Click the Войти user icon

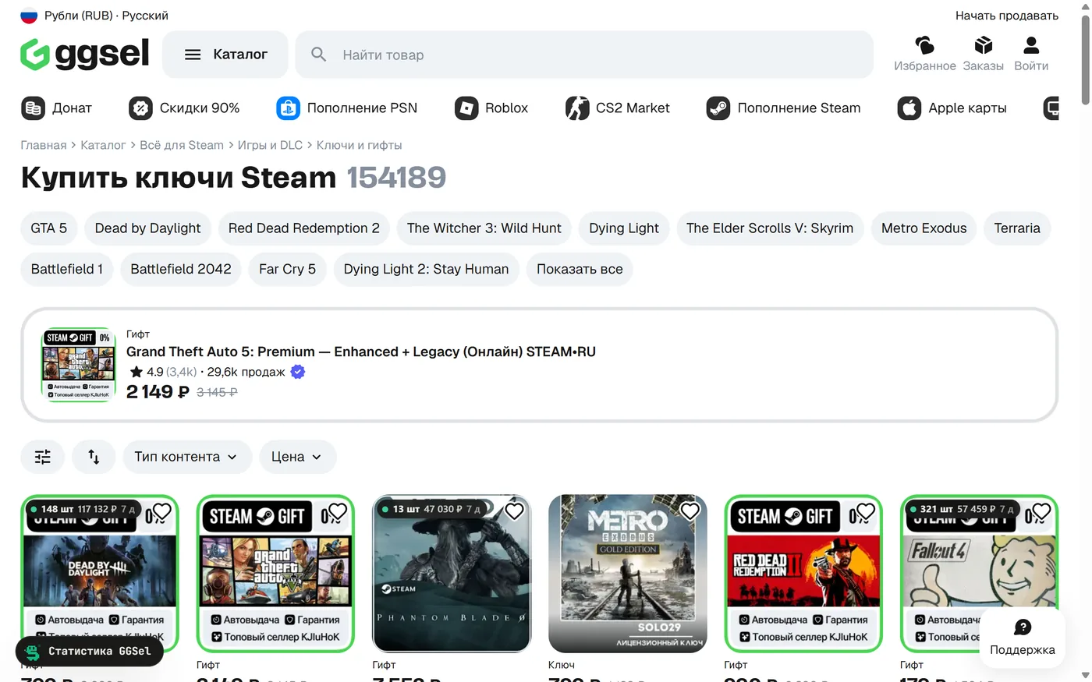tap(1031, 45)
